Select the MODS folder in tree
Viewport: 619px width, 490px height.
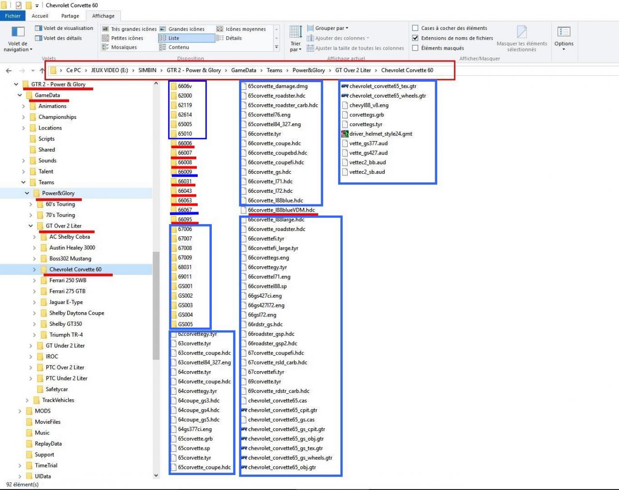coord(43,411)
